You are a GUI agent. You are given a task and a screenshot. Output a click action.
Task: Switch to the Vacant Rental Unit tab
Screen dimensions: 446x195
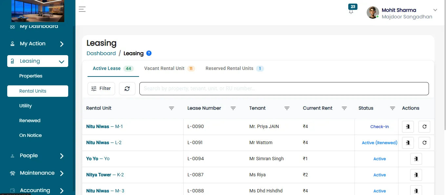pos(170,69)
